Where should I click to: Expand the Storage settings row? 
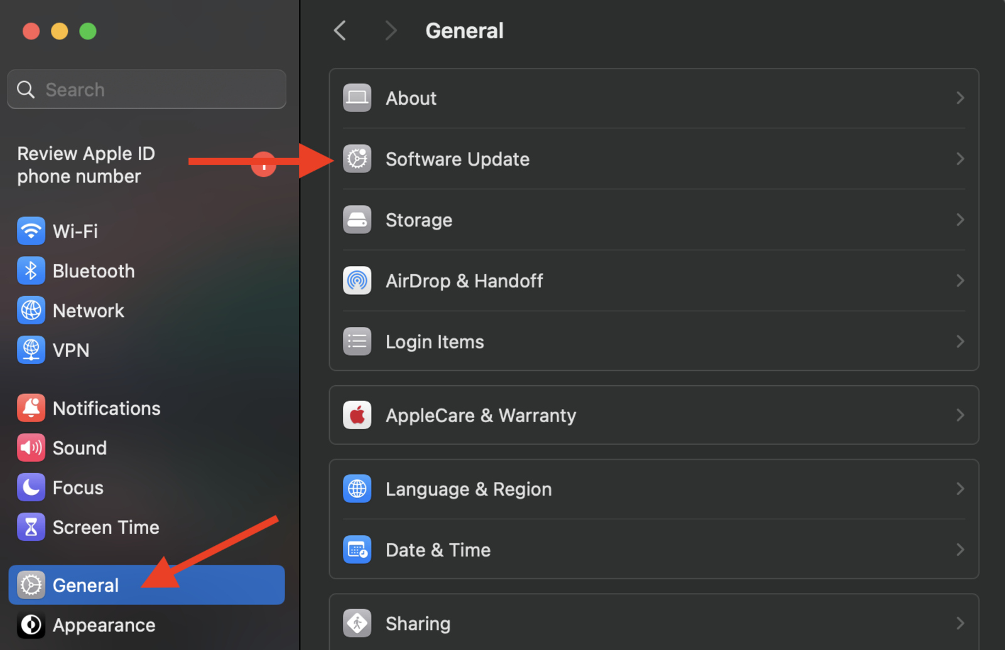pos(959,220)
